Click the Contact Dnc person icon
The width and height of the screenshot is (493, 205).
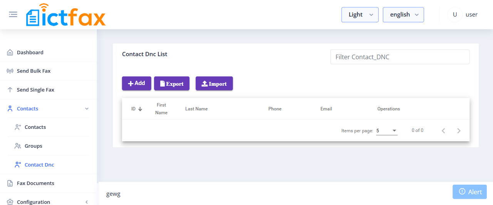(18, 165)
